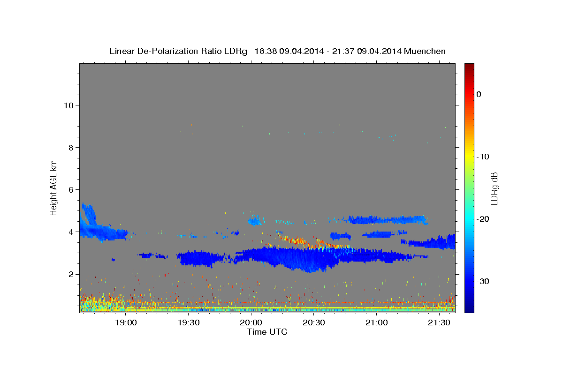Screen dimensions: 563x375
Task: Click the 21:00 time tick label
Action: pyautogui.click(x=376, y=322)
